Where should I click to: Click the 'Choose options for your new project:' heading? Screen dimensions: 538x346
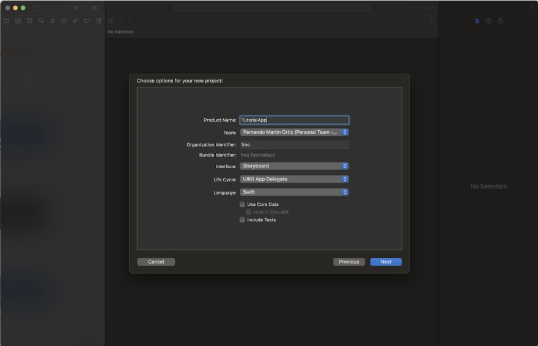180,81
